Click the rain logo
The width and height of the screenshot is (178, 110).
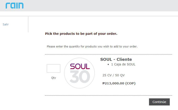[14, 5]
